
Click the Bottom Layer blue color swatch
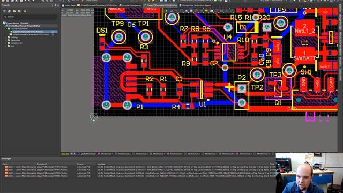click(79, 154)
